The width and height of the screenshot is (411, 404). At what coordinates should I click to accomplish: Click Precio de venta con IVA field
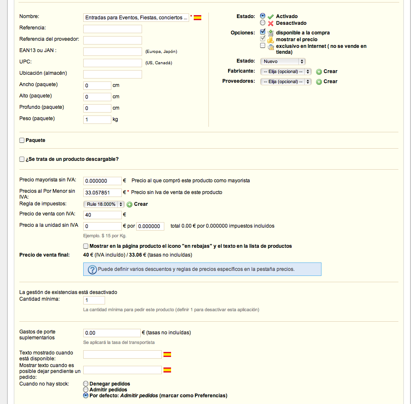click(x=103, y=215)
